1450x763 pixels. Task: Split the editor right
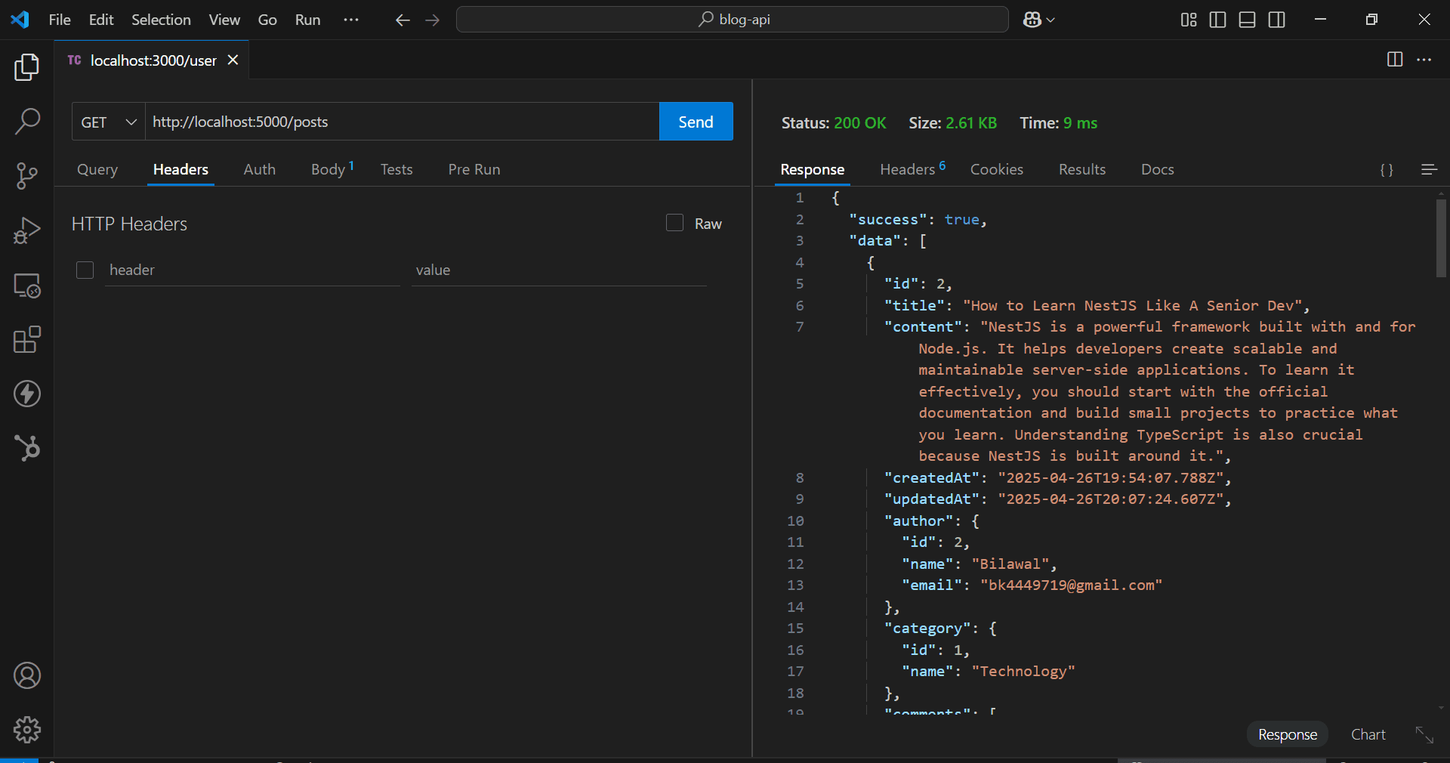[1395, 60]
